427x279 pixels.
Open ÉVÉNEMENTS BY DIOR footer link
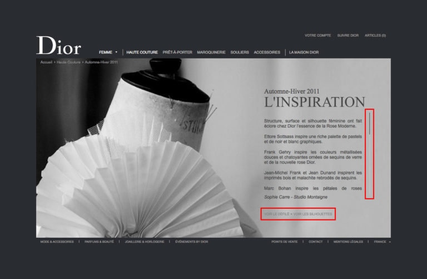click(x=191, y=242)
